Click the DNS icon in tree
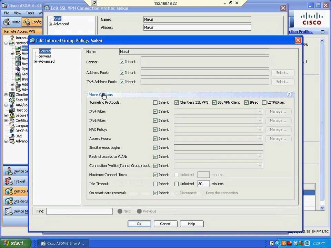Viewport: 331px width, 248px height. (x=12, y=136)
